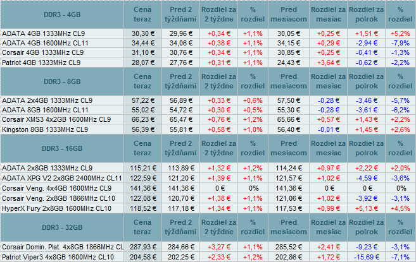Click Corsair Veng. 2x8GB 1866MHz CL10 name
Viewport: 416px width, 262px height.
pos(58,198)
